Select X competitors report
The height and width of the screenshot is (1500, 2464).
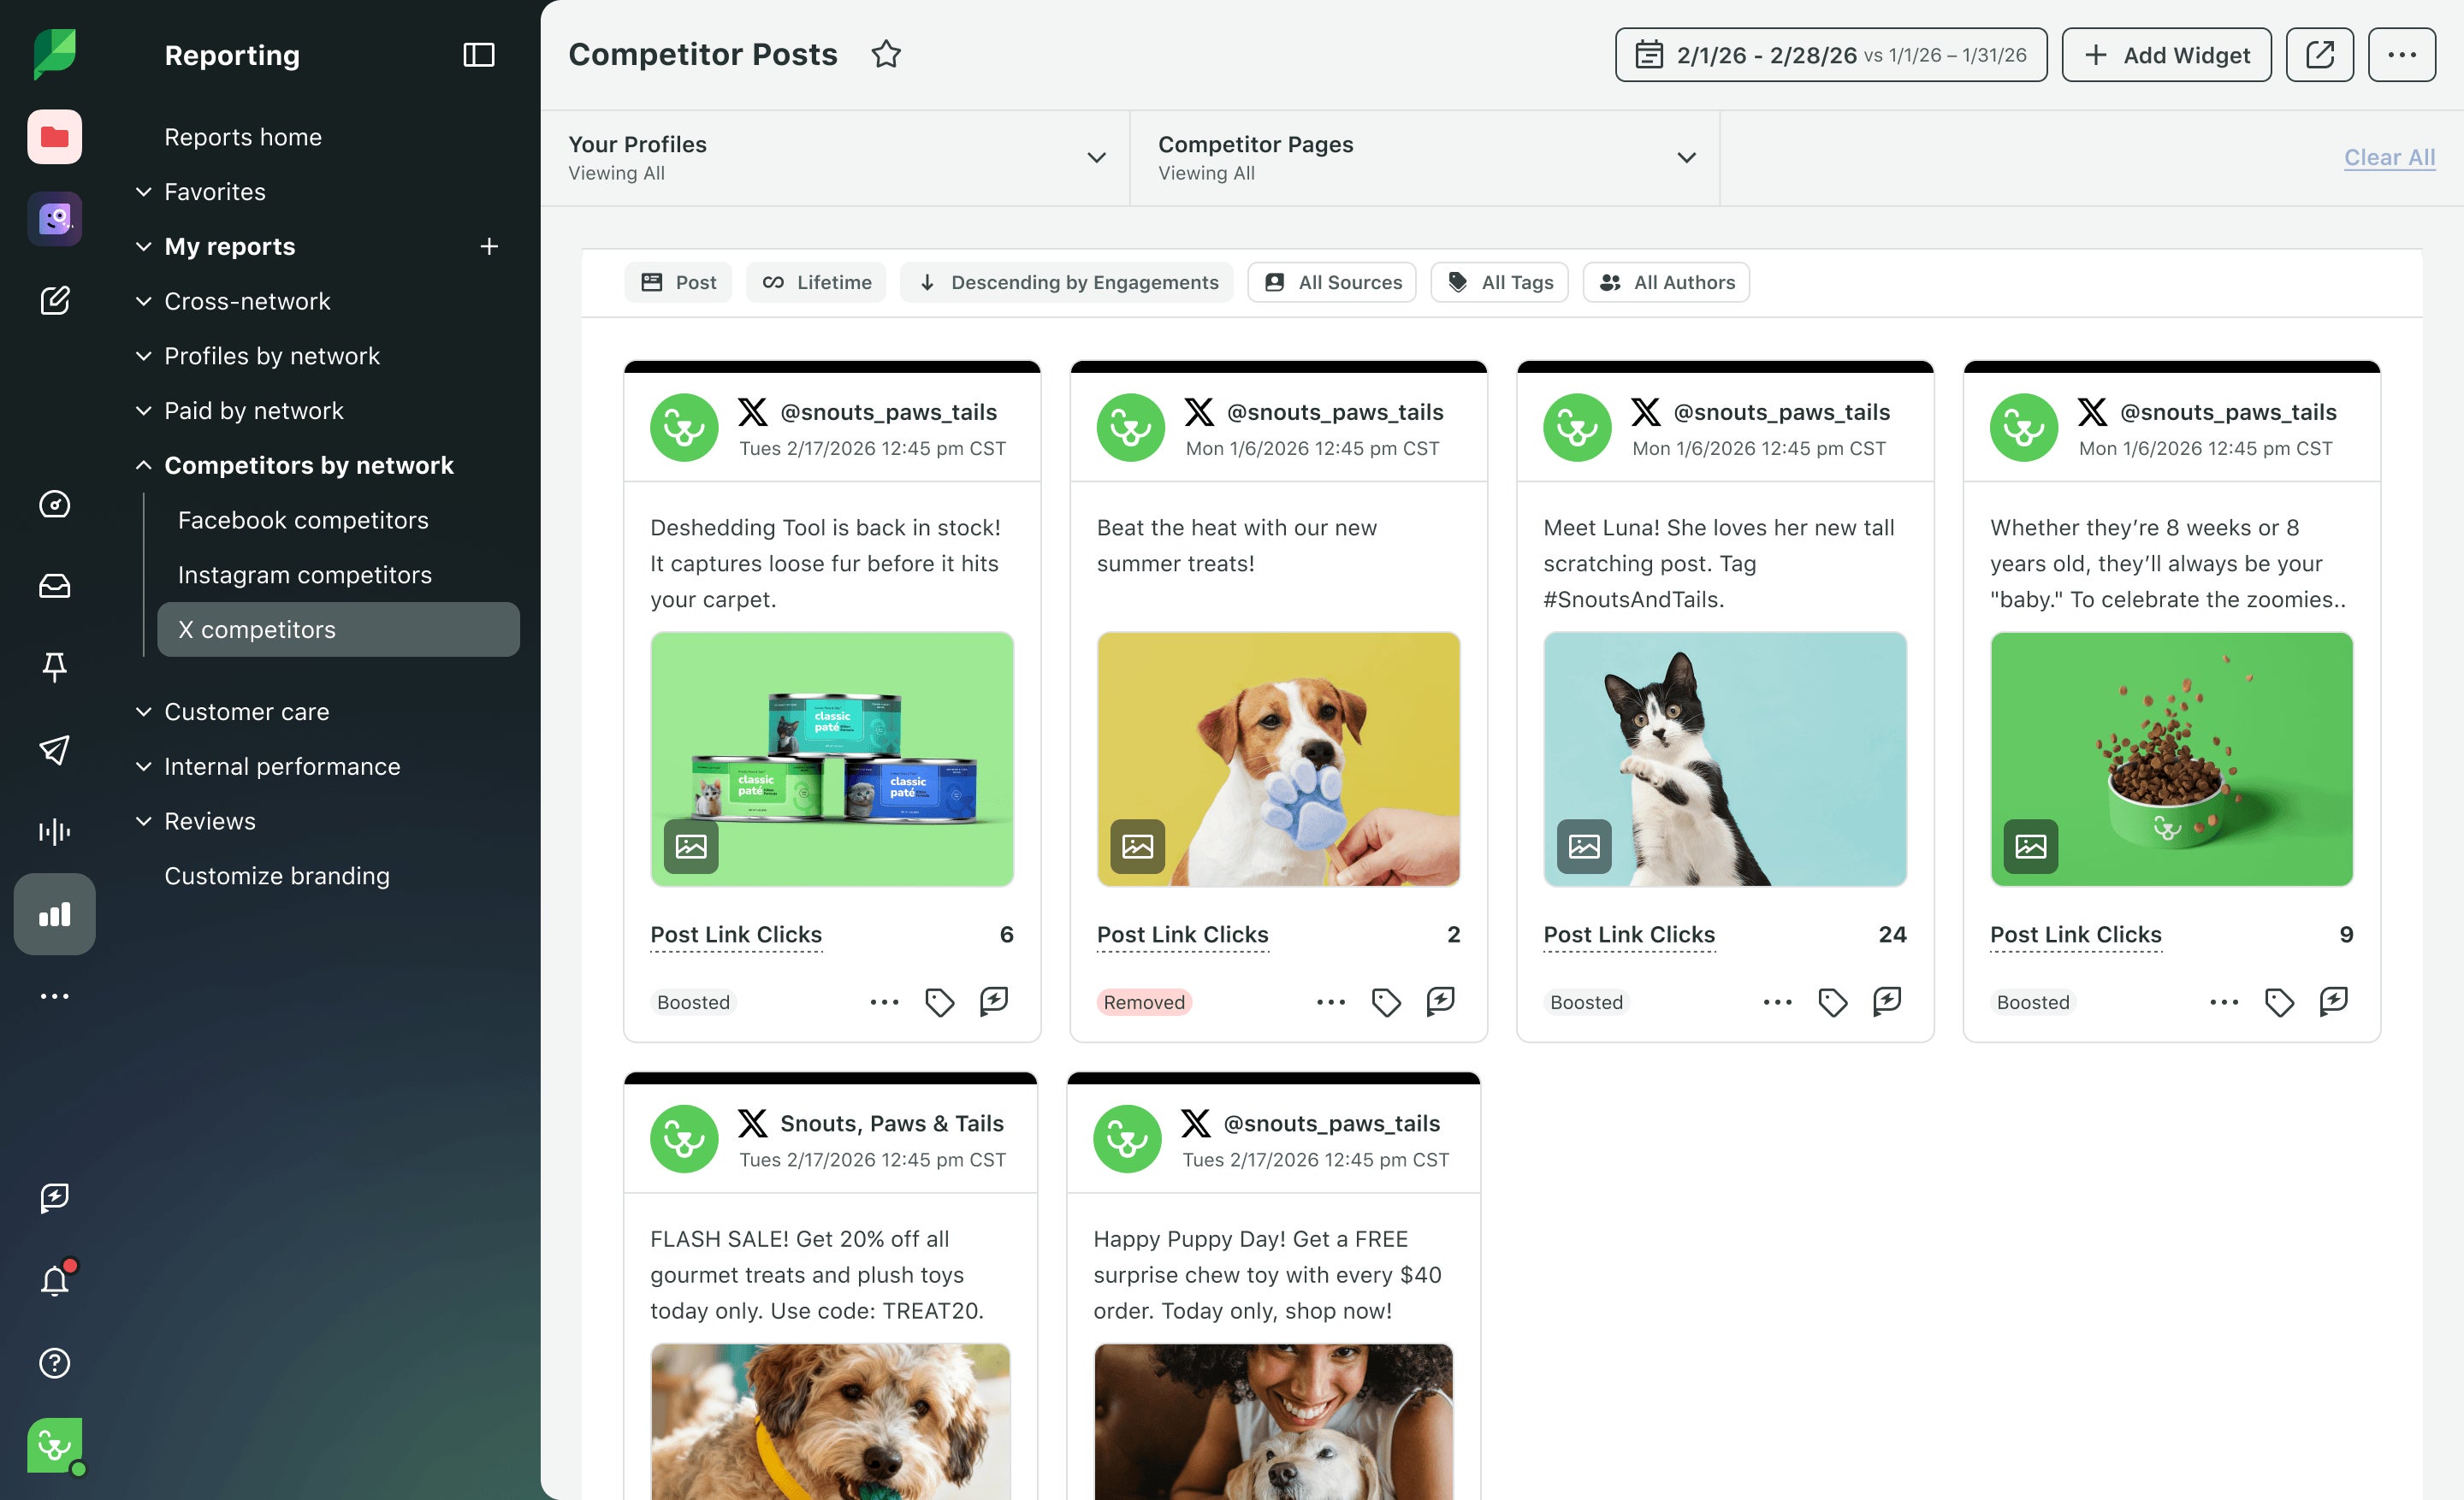click(338, 629)
